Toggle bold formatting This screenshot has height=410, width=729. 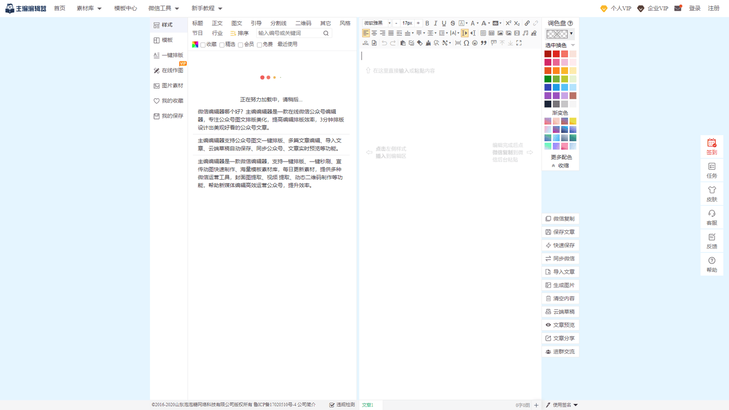[x=427, y=23]
